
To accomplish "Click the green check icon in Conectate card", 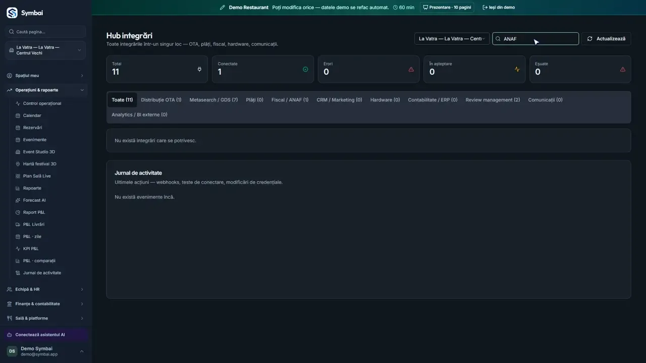I will (x=305, y=69).
